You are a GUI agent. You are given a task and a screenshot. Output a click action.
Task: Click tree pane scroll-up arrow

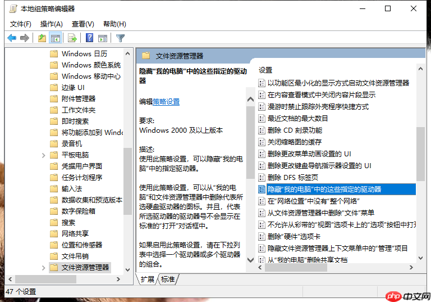tap(127, 53)
